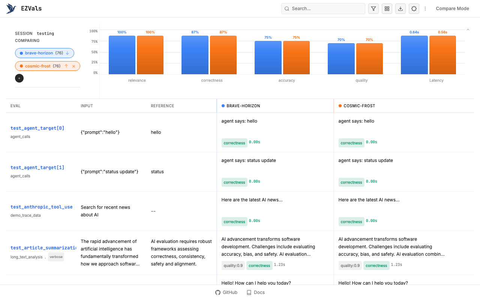Click the long_text_analysis dataset label
The width and height of the screenshot is (480, 300).
27,257
